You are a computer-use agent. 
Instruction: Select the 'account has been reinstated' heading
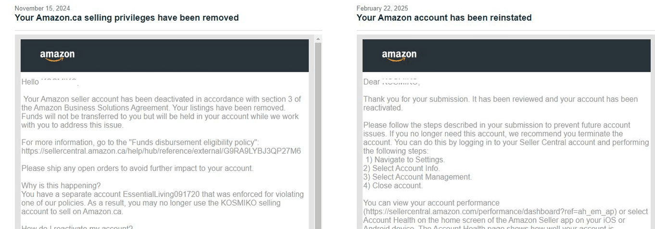point(444,18)
